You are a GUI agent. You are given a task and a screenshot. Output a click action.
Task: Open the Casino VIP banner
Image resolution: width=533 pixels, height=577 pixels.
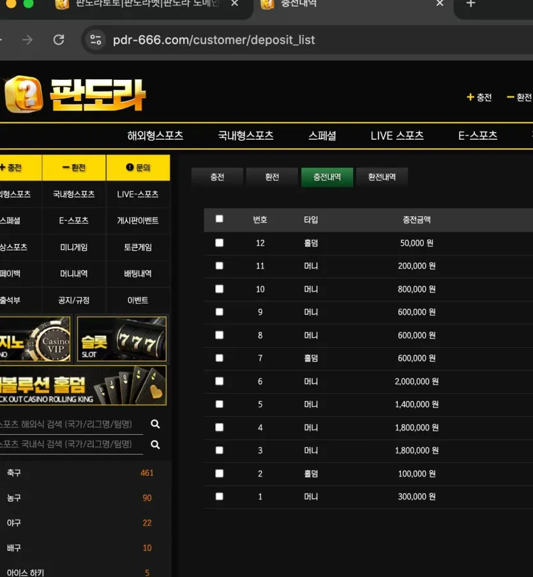35,339
